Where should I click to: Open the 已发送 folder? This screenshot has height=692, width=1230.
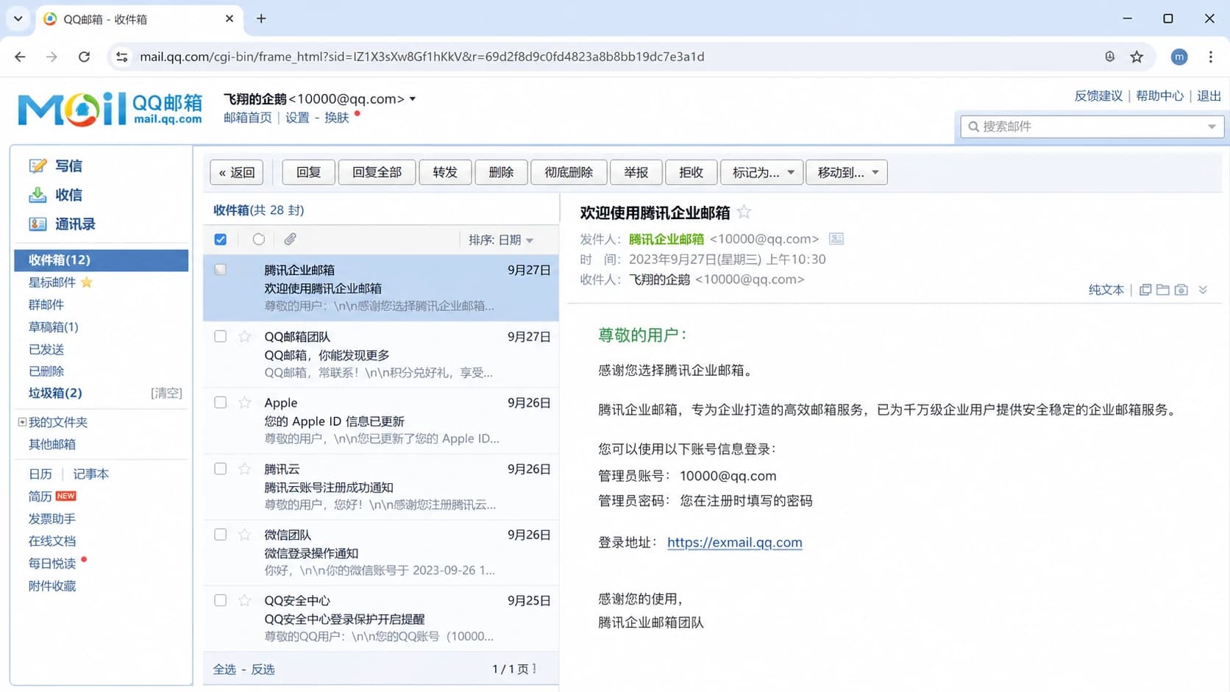46,349
